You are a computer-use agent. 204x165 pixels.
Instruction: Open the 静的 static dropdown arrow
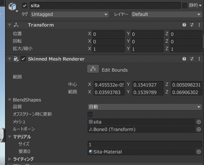coord(200,6)
